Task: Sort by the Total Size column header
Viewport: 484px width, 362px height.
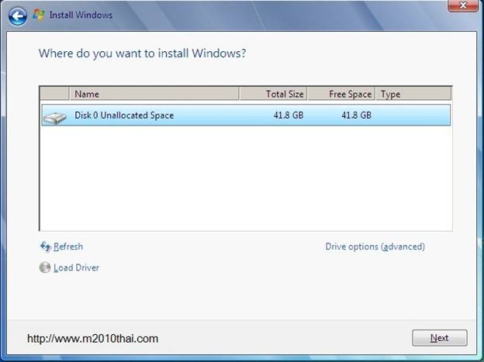Action: pos(274,94)
